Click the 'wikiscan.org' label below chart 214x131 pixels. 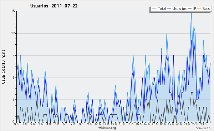pyautogui.click(x=107, y=128)
